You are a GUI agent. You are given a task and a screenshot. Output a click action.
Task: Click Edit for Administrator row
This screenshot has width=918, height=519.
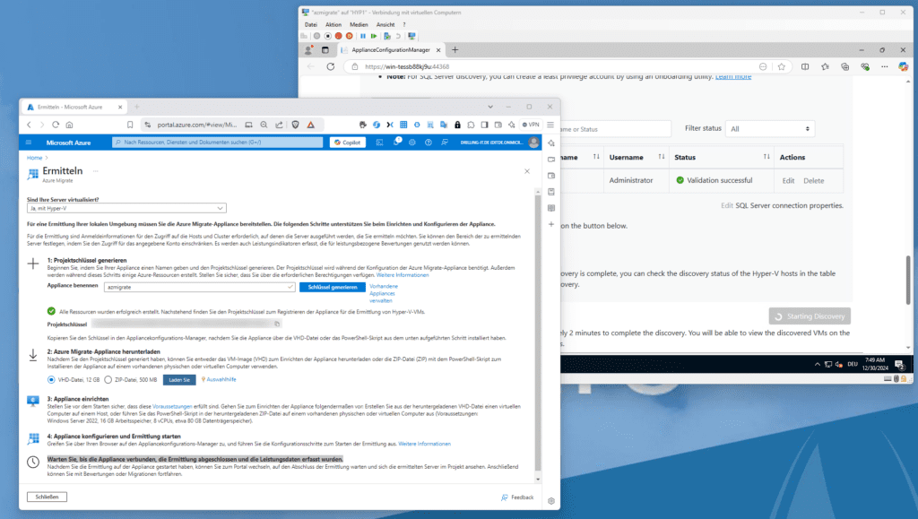788,181
